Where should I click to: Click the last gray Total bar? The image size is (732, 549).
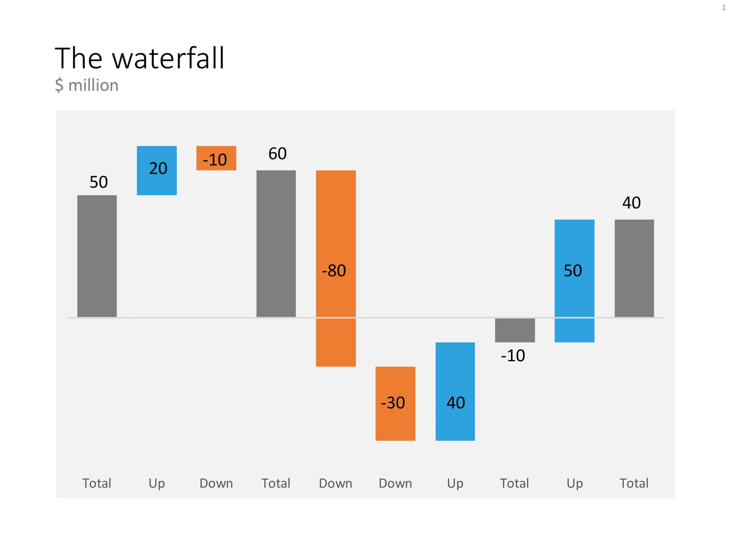click(634, 268)
